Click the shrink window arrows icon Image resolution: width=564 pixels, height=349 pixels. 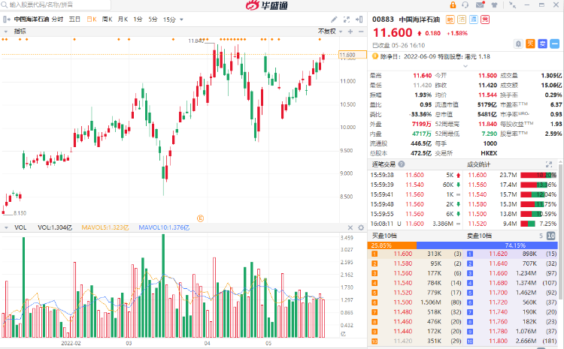(513, 5)
